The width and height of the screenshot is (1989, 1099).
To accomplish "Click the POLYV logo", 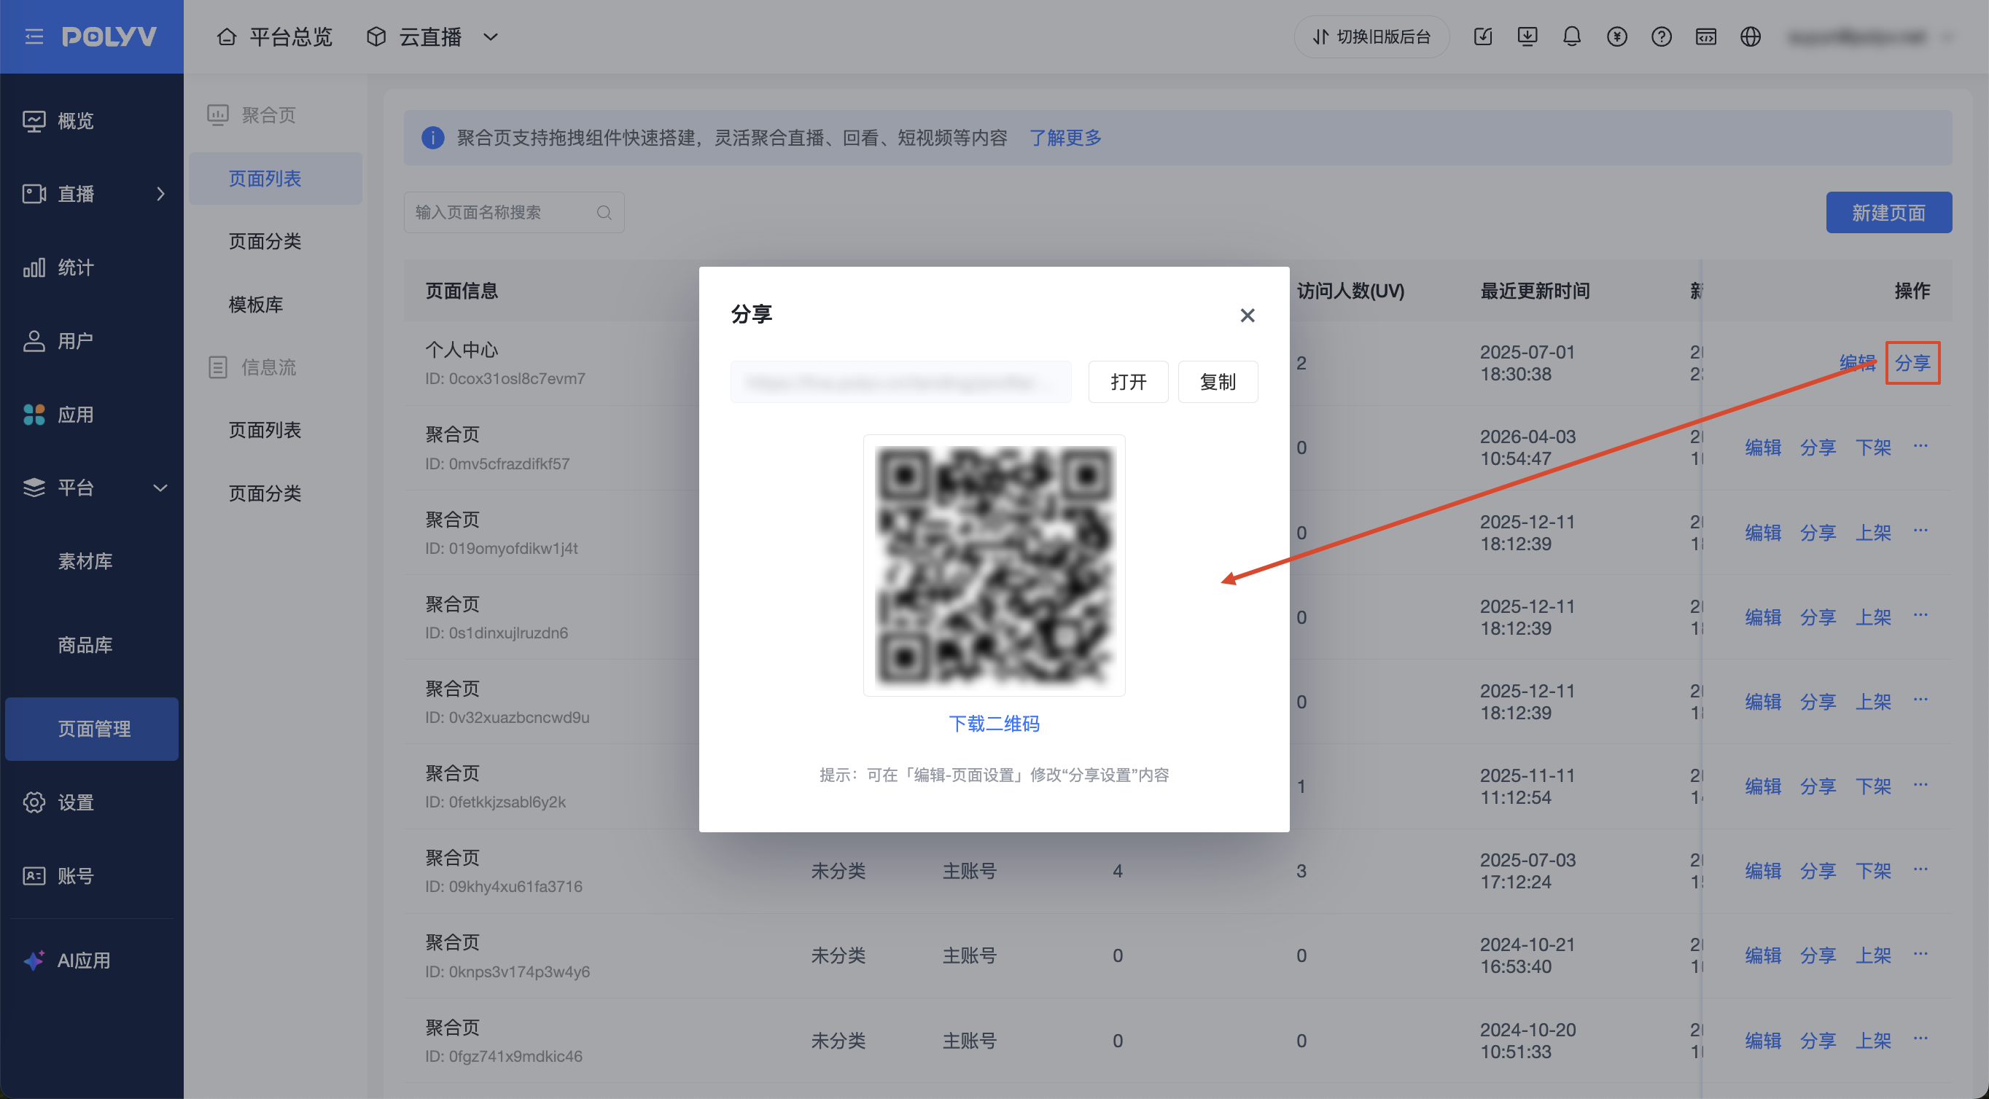I will coord(109,36).
